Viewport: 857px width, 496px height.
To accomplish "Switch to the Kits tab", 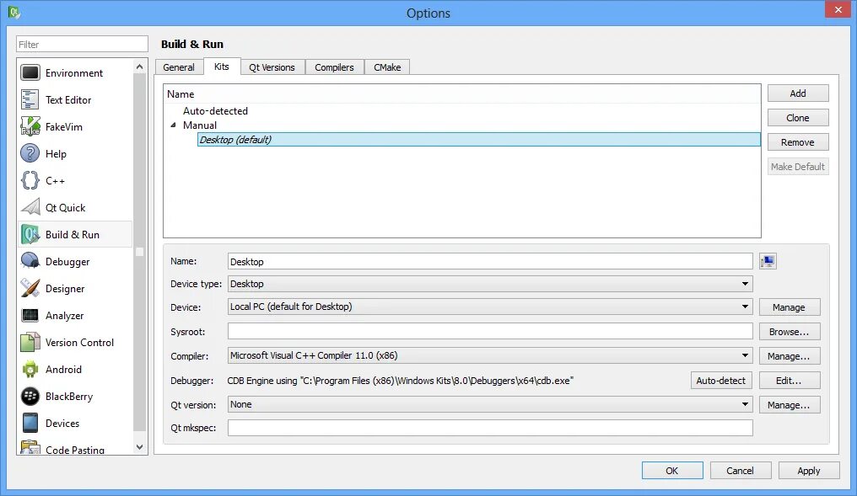I will (221, 66).
